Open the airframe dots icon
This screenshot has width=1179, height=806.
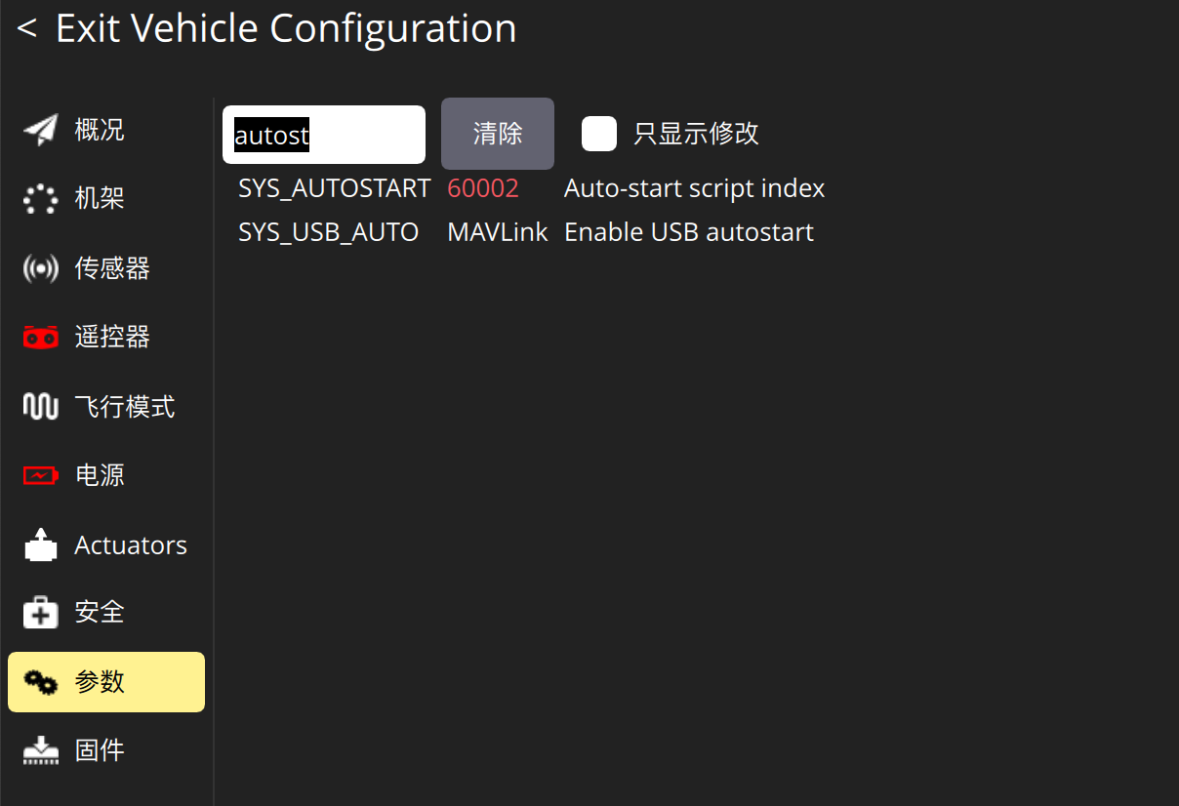[41, 199]
